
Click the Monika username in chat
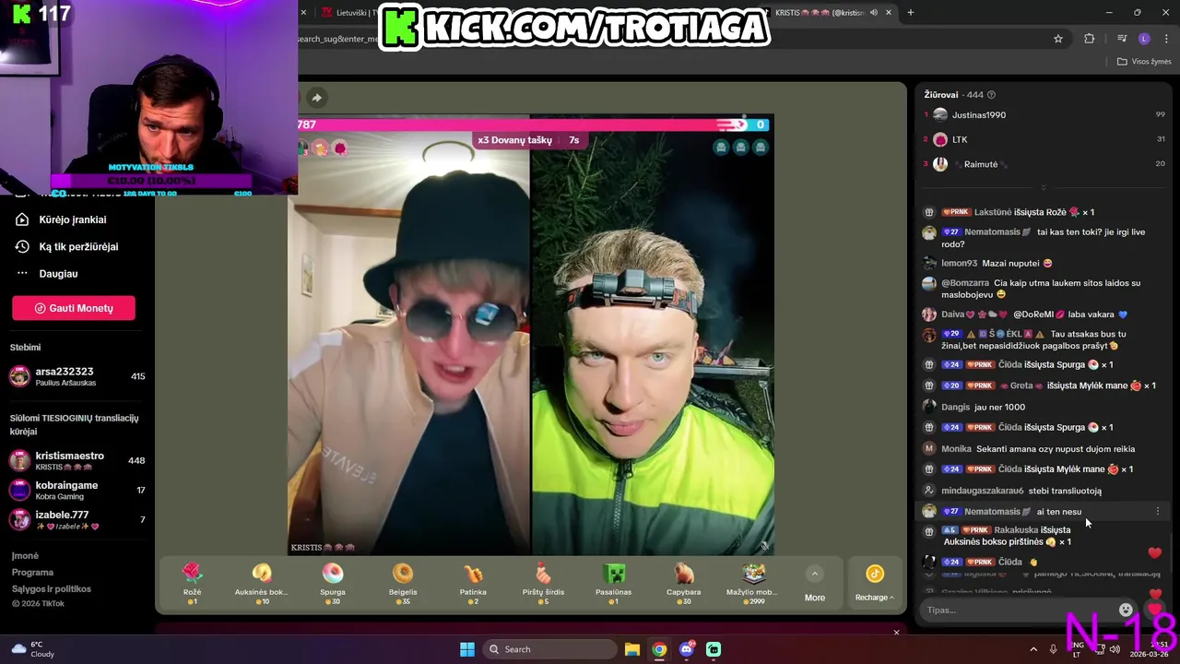(956, 449)
